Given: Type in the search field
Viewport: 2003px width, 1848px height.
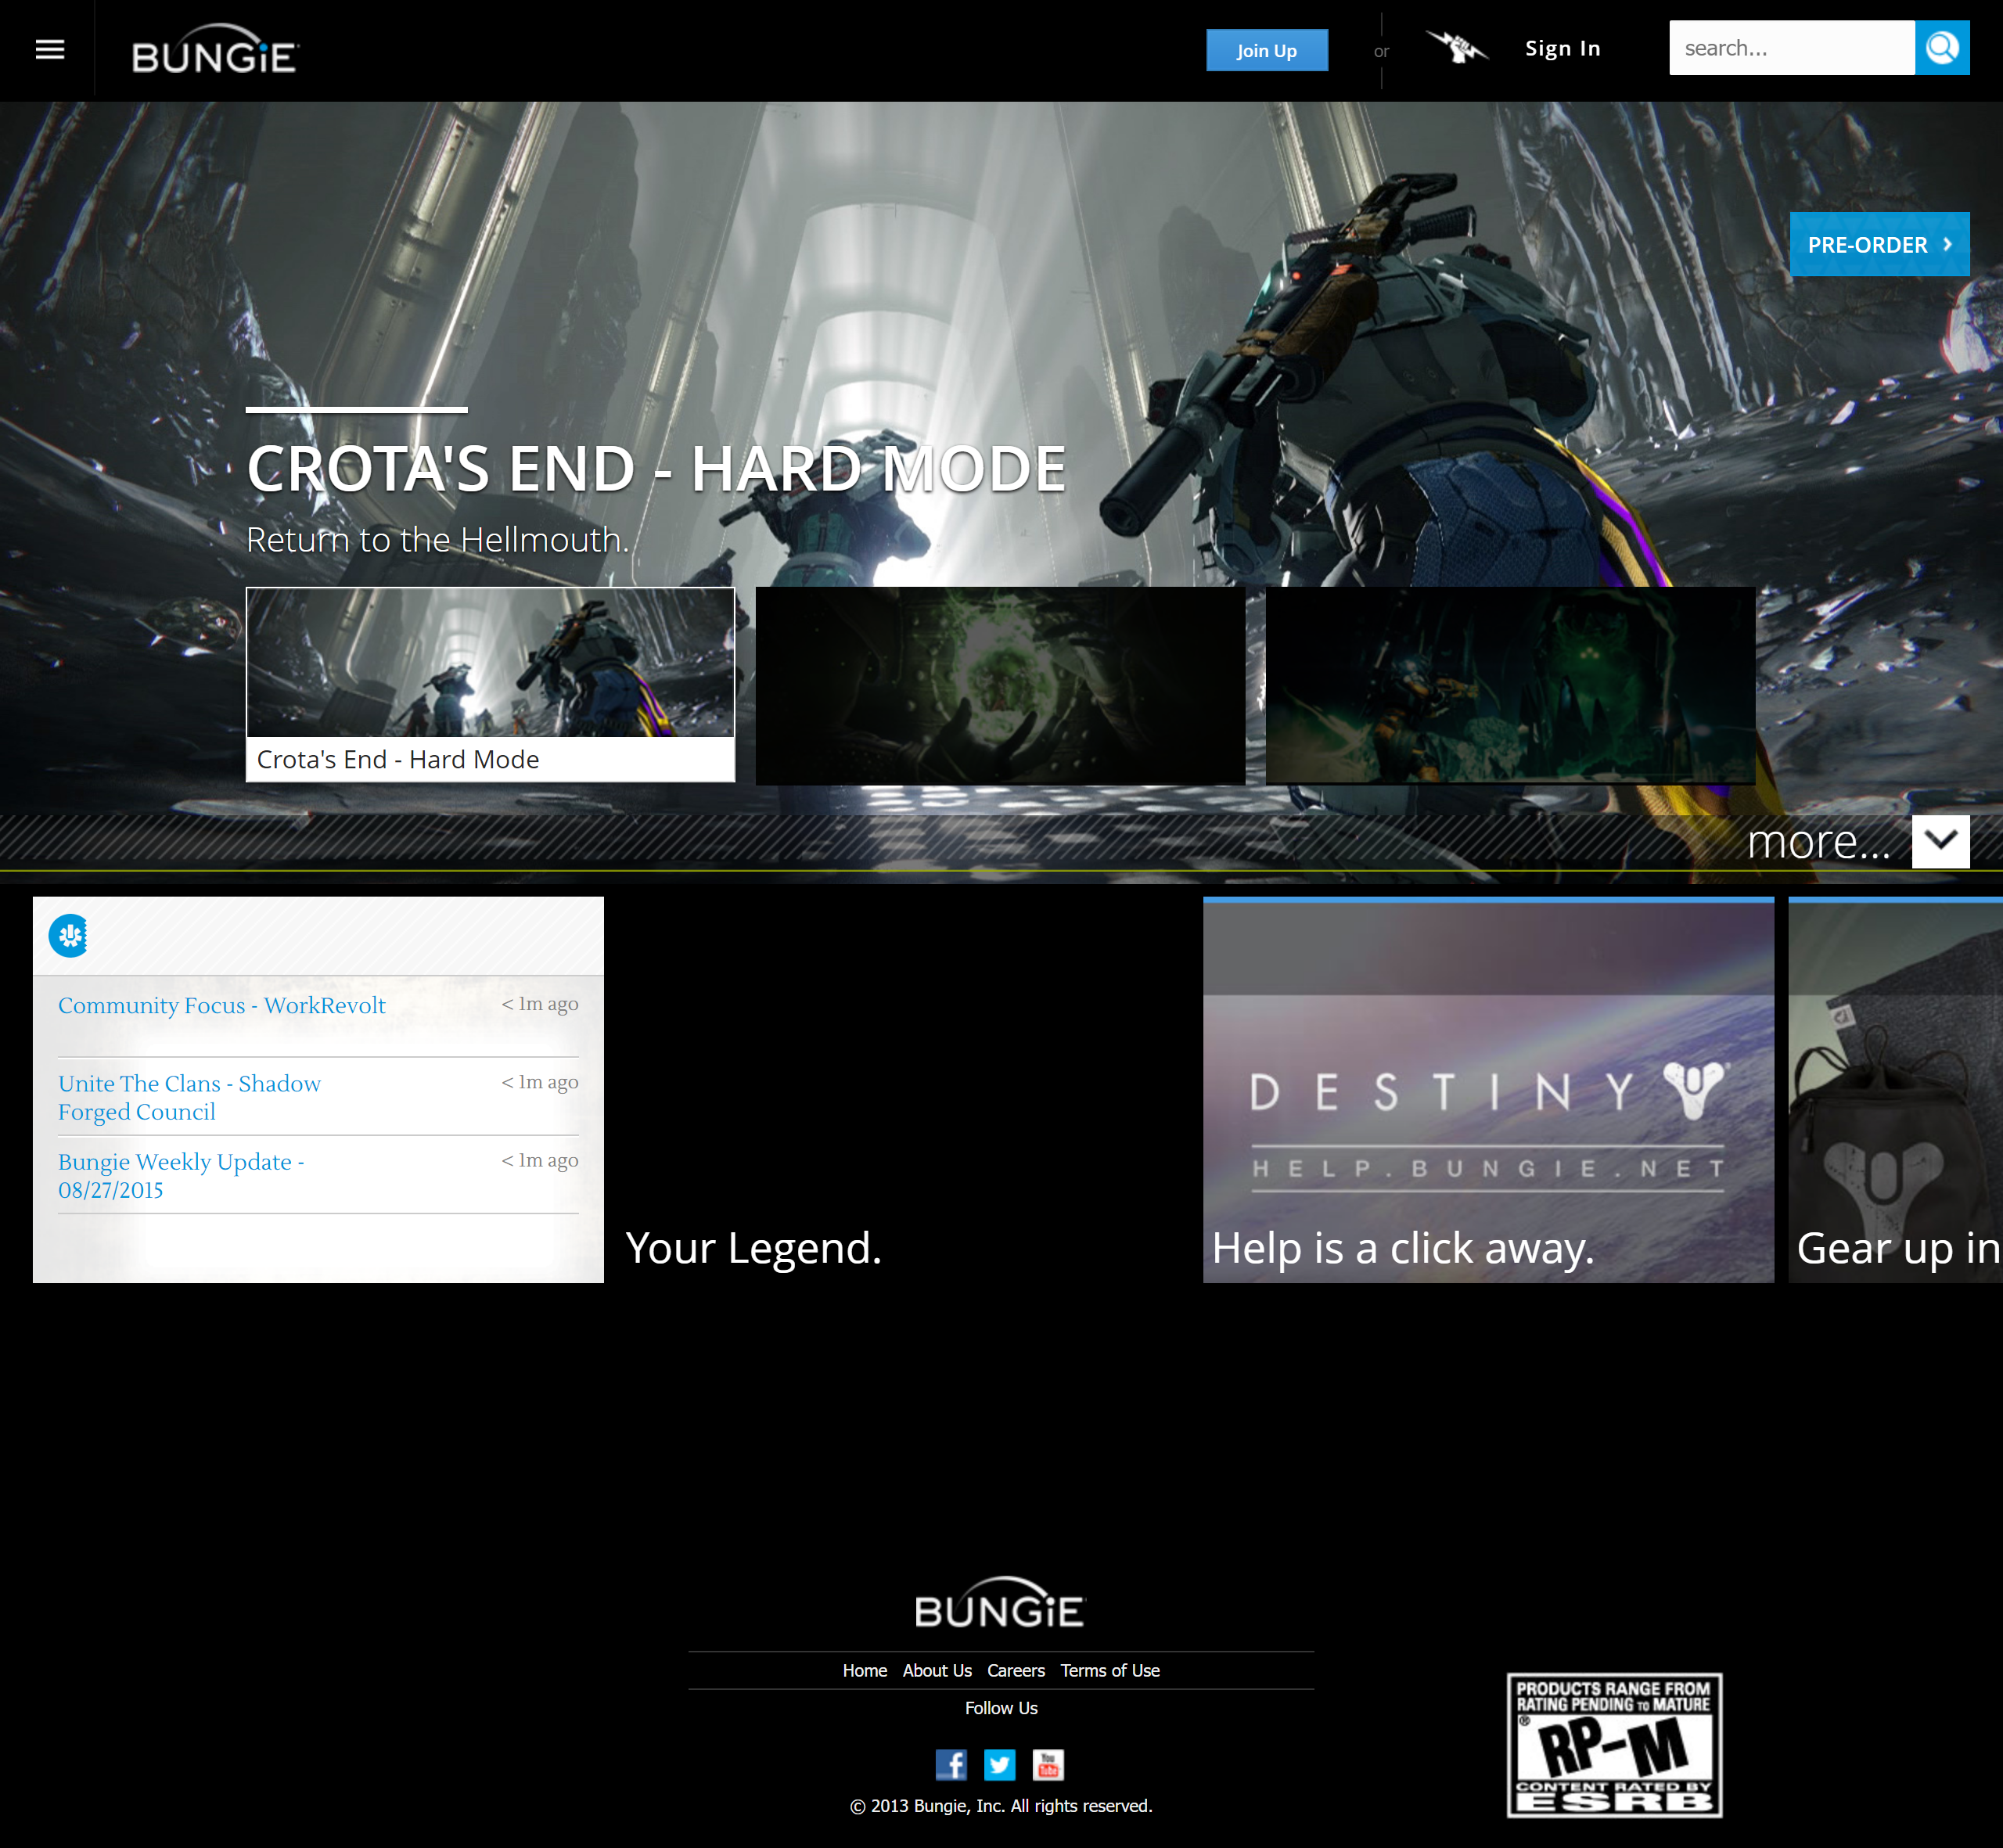Looking at the screenshot, I should (x=1790, y=48).
